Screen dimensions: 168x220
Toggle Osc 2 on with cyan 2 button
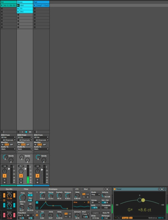pyautogui.click(x=4, y=205)
